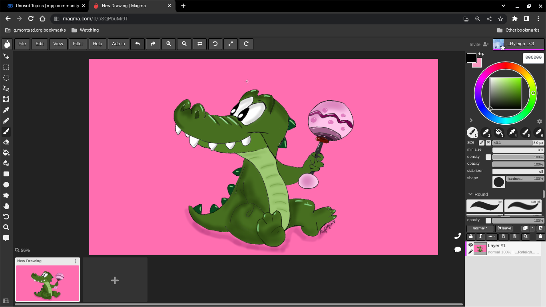Delete the layer with the trash icon

pyautogui.click(x=540, y=237)
